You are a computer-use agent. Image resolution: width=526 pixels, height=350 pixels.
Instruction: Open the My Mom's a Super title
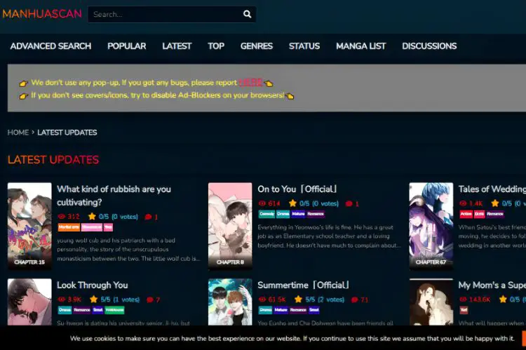492,285
